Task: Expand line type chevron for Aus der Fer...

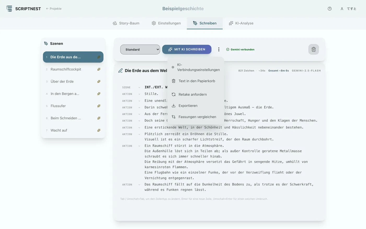Action: pyautogui.click(x=139, y=114)
